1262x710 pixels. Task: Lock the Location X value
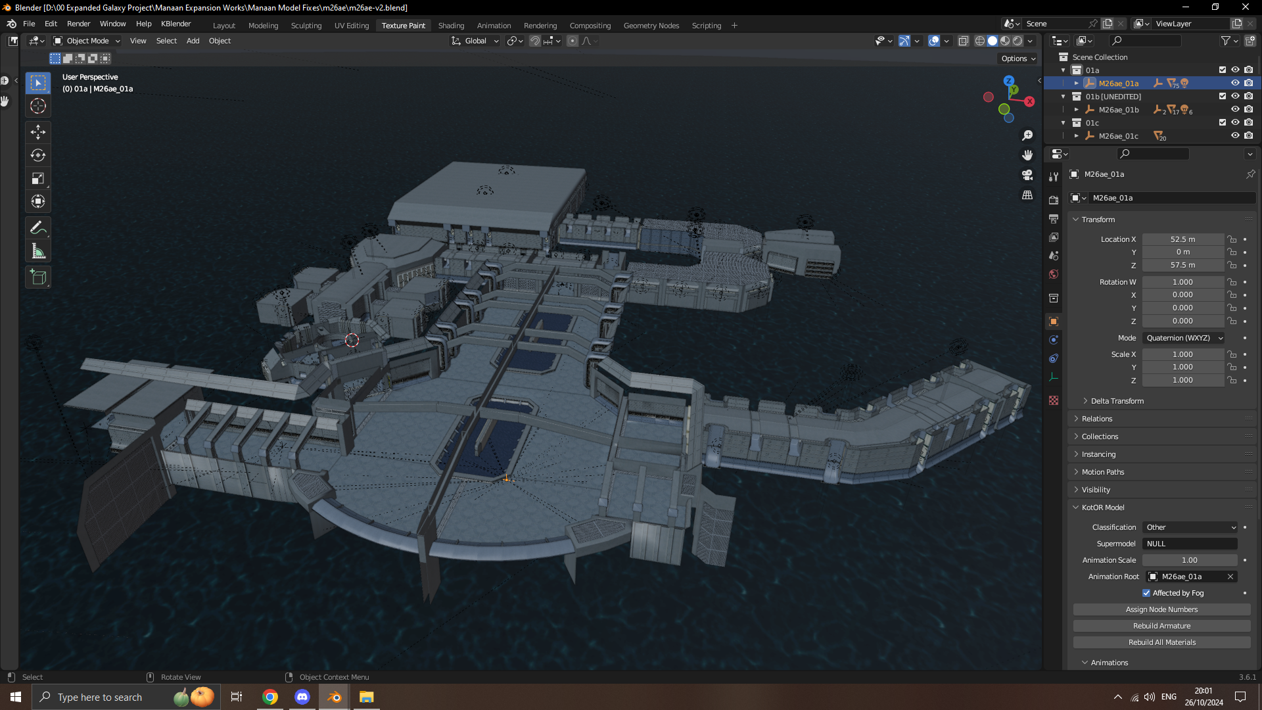1232,239
